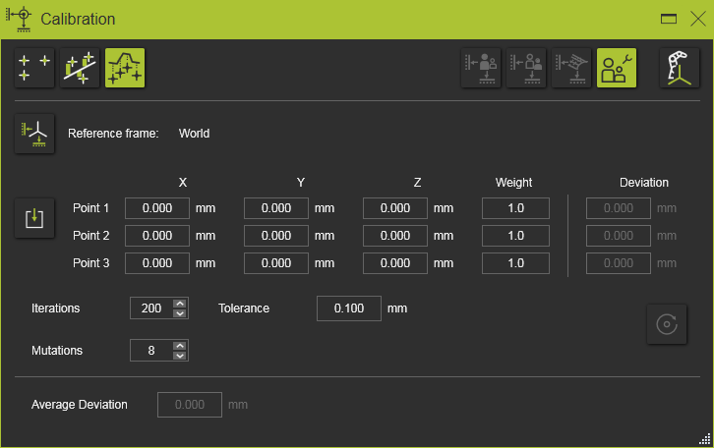The width and height of the screenshot is (714, 448).
Task: Decrease Iterations with the down arrow
Action: point(179,313)
